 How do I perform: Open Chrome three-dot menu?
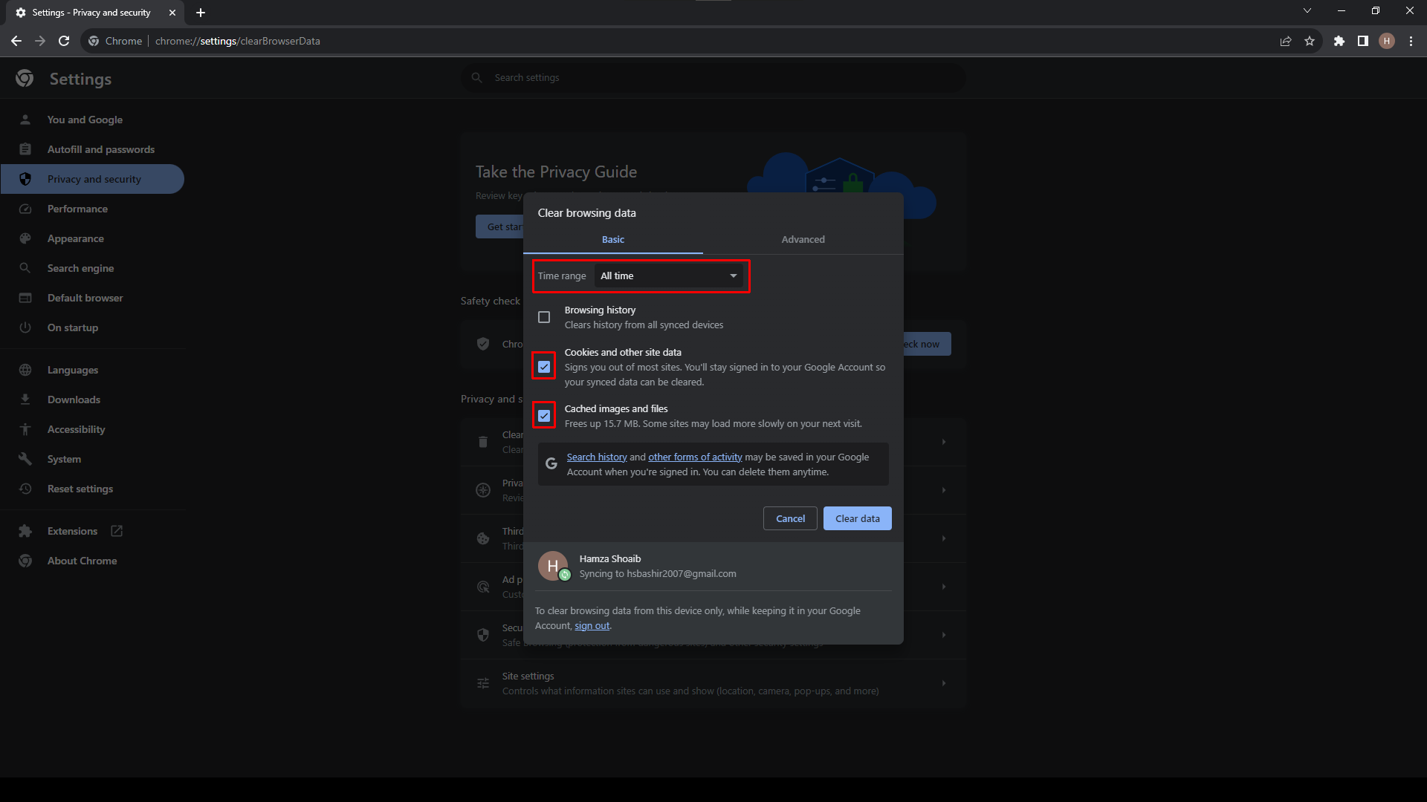coord(1411,41)
